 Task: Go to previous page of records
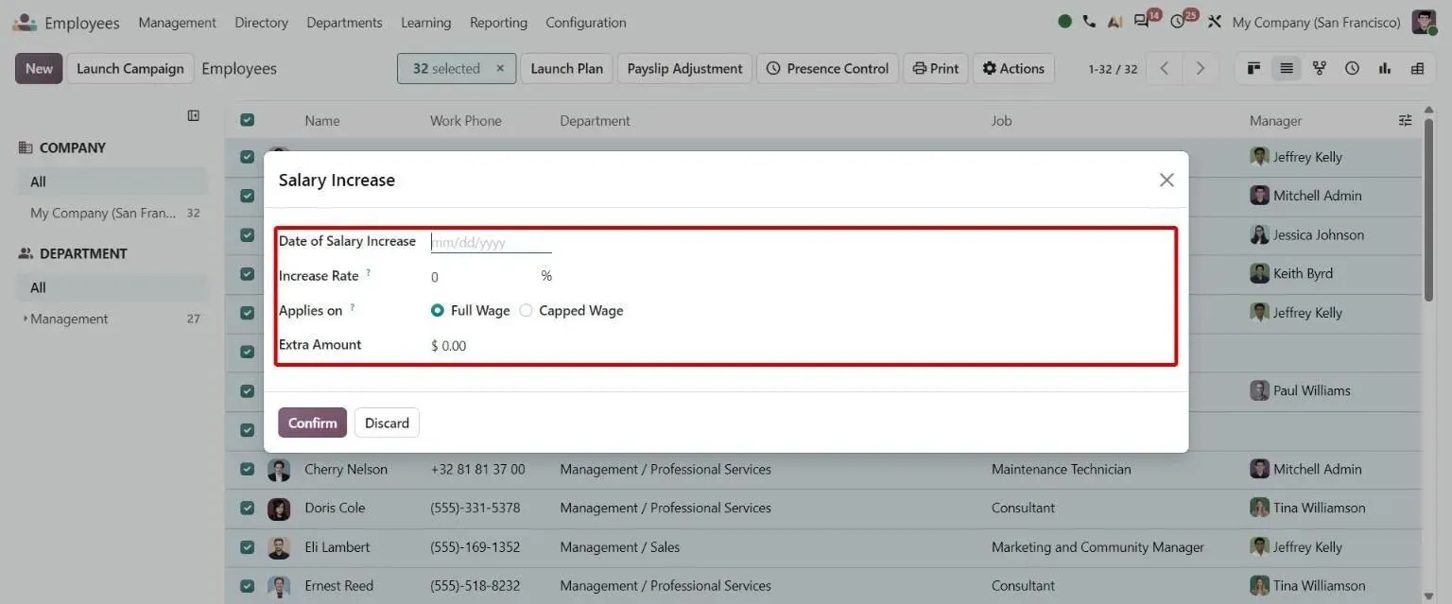tap(1165, 68)
